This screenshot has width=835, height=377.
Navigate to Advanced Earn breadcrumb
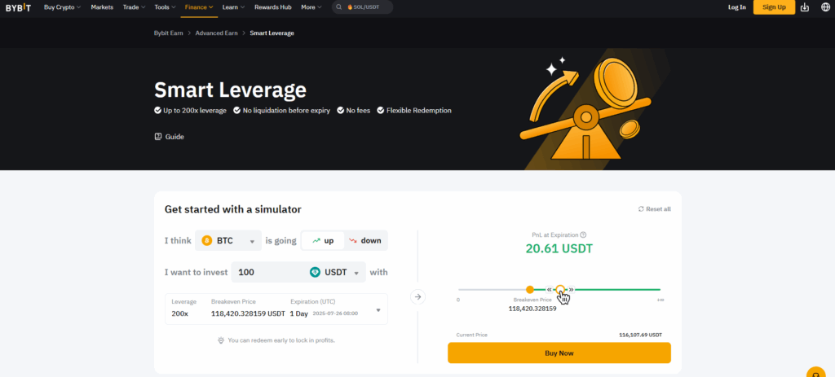coord(216,33)
